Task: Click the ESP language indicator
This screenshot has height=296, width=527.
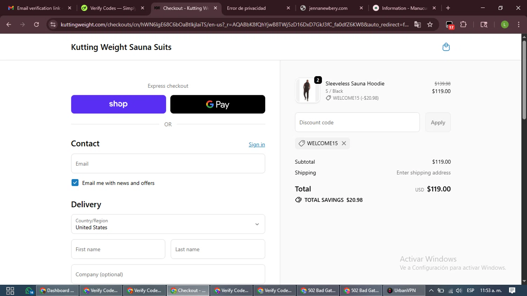Action: point(470,290)
